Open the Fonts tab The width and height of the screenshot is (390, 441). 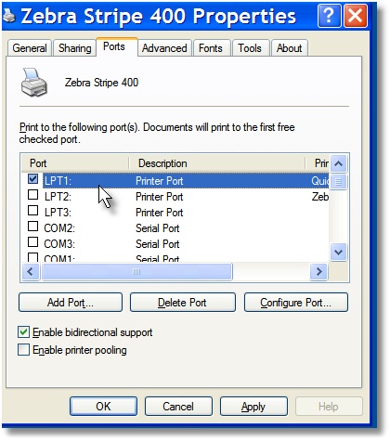click(211, 48)
